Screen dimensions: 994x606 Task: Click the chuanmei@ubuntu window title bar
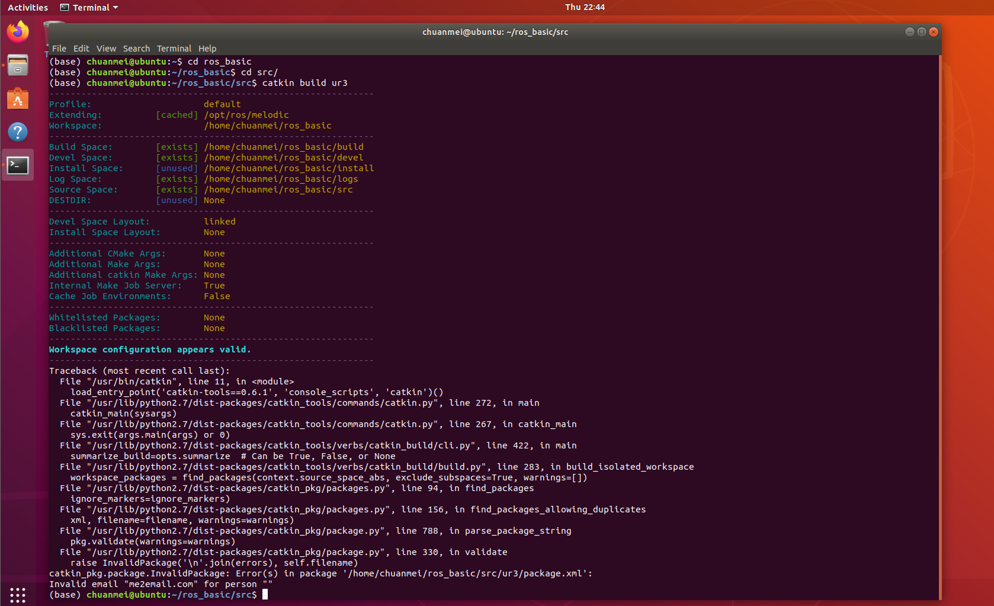pos(495,32)
